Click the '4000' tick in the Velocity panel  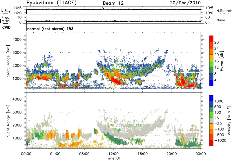tap(17, 99)
